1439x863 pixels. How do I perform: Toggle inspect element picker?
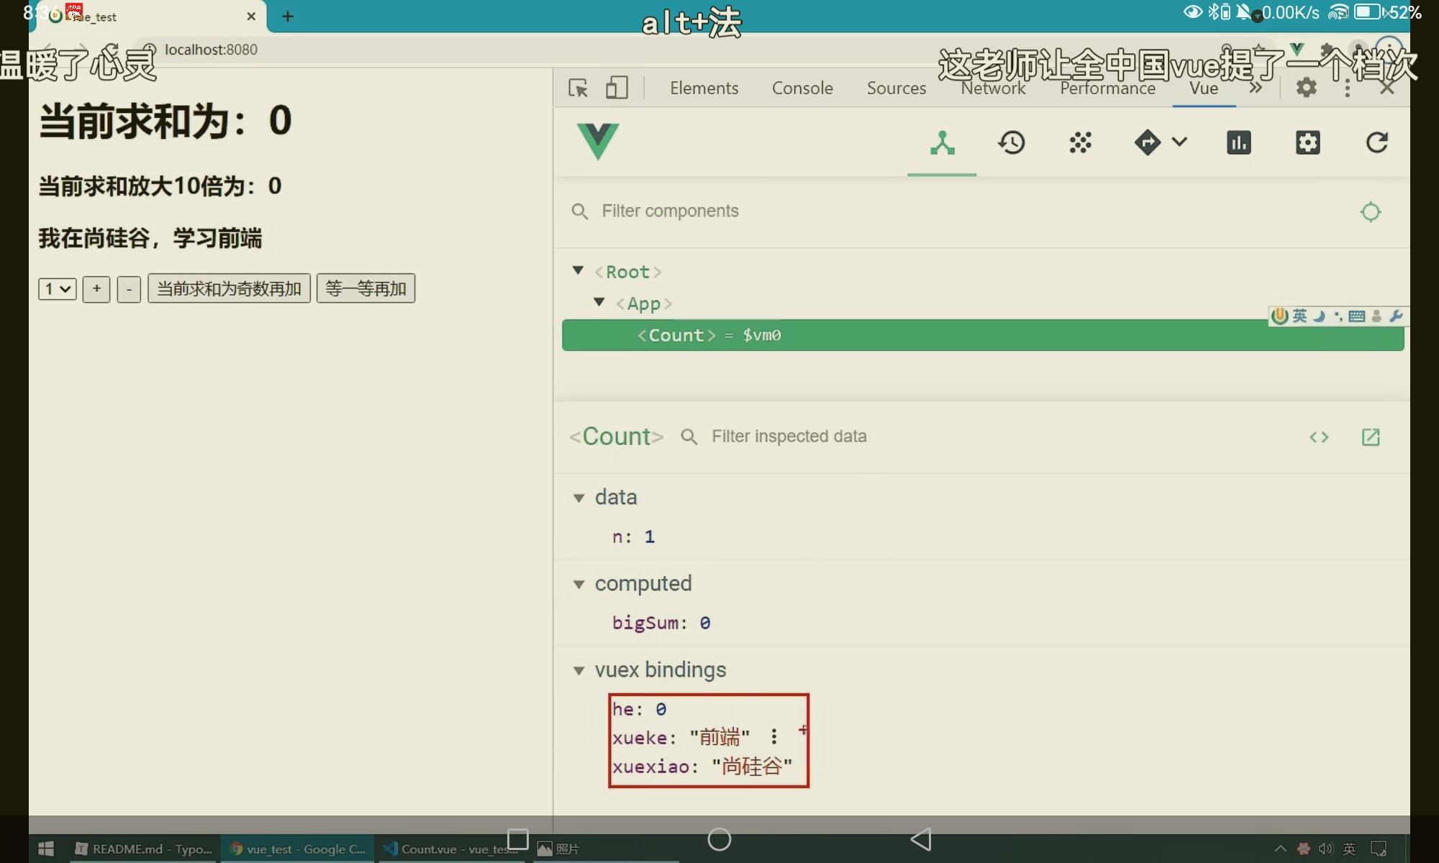tap(578, 88)
